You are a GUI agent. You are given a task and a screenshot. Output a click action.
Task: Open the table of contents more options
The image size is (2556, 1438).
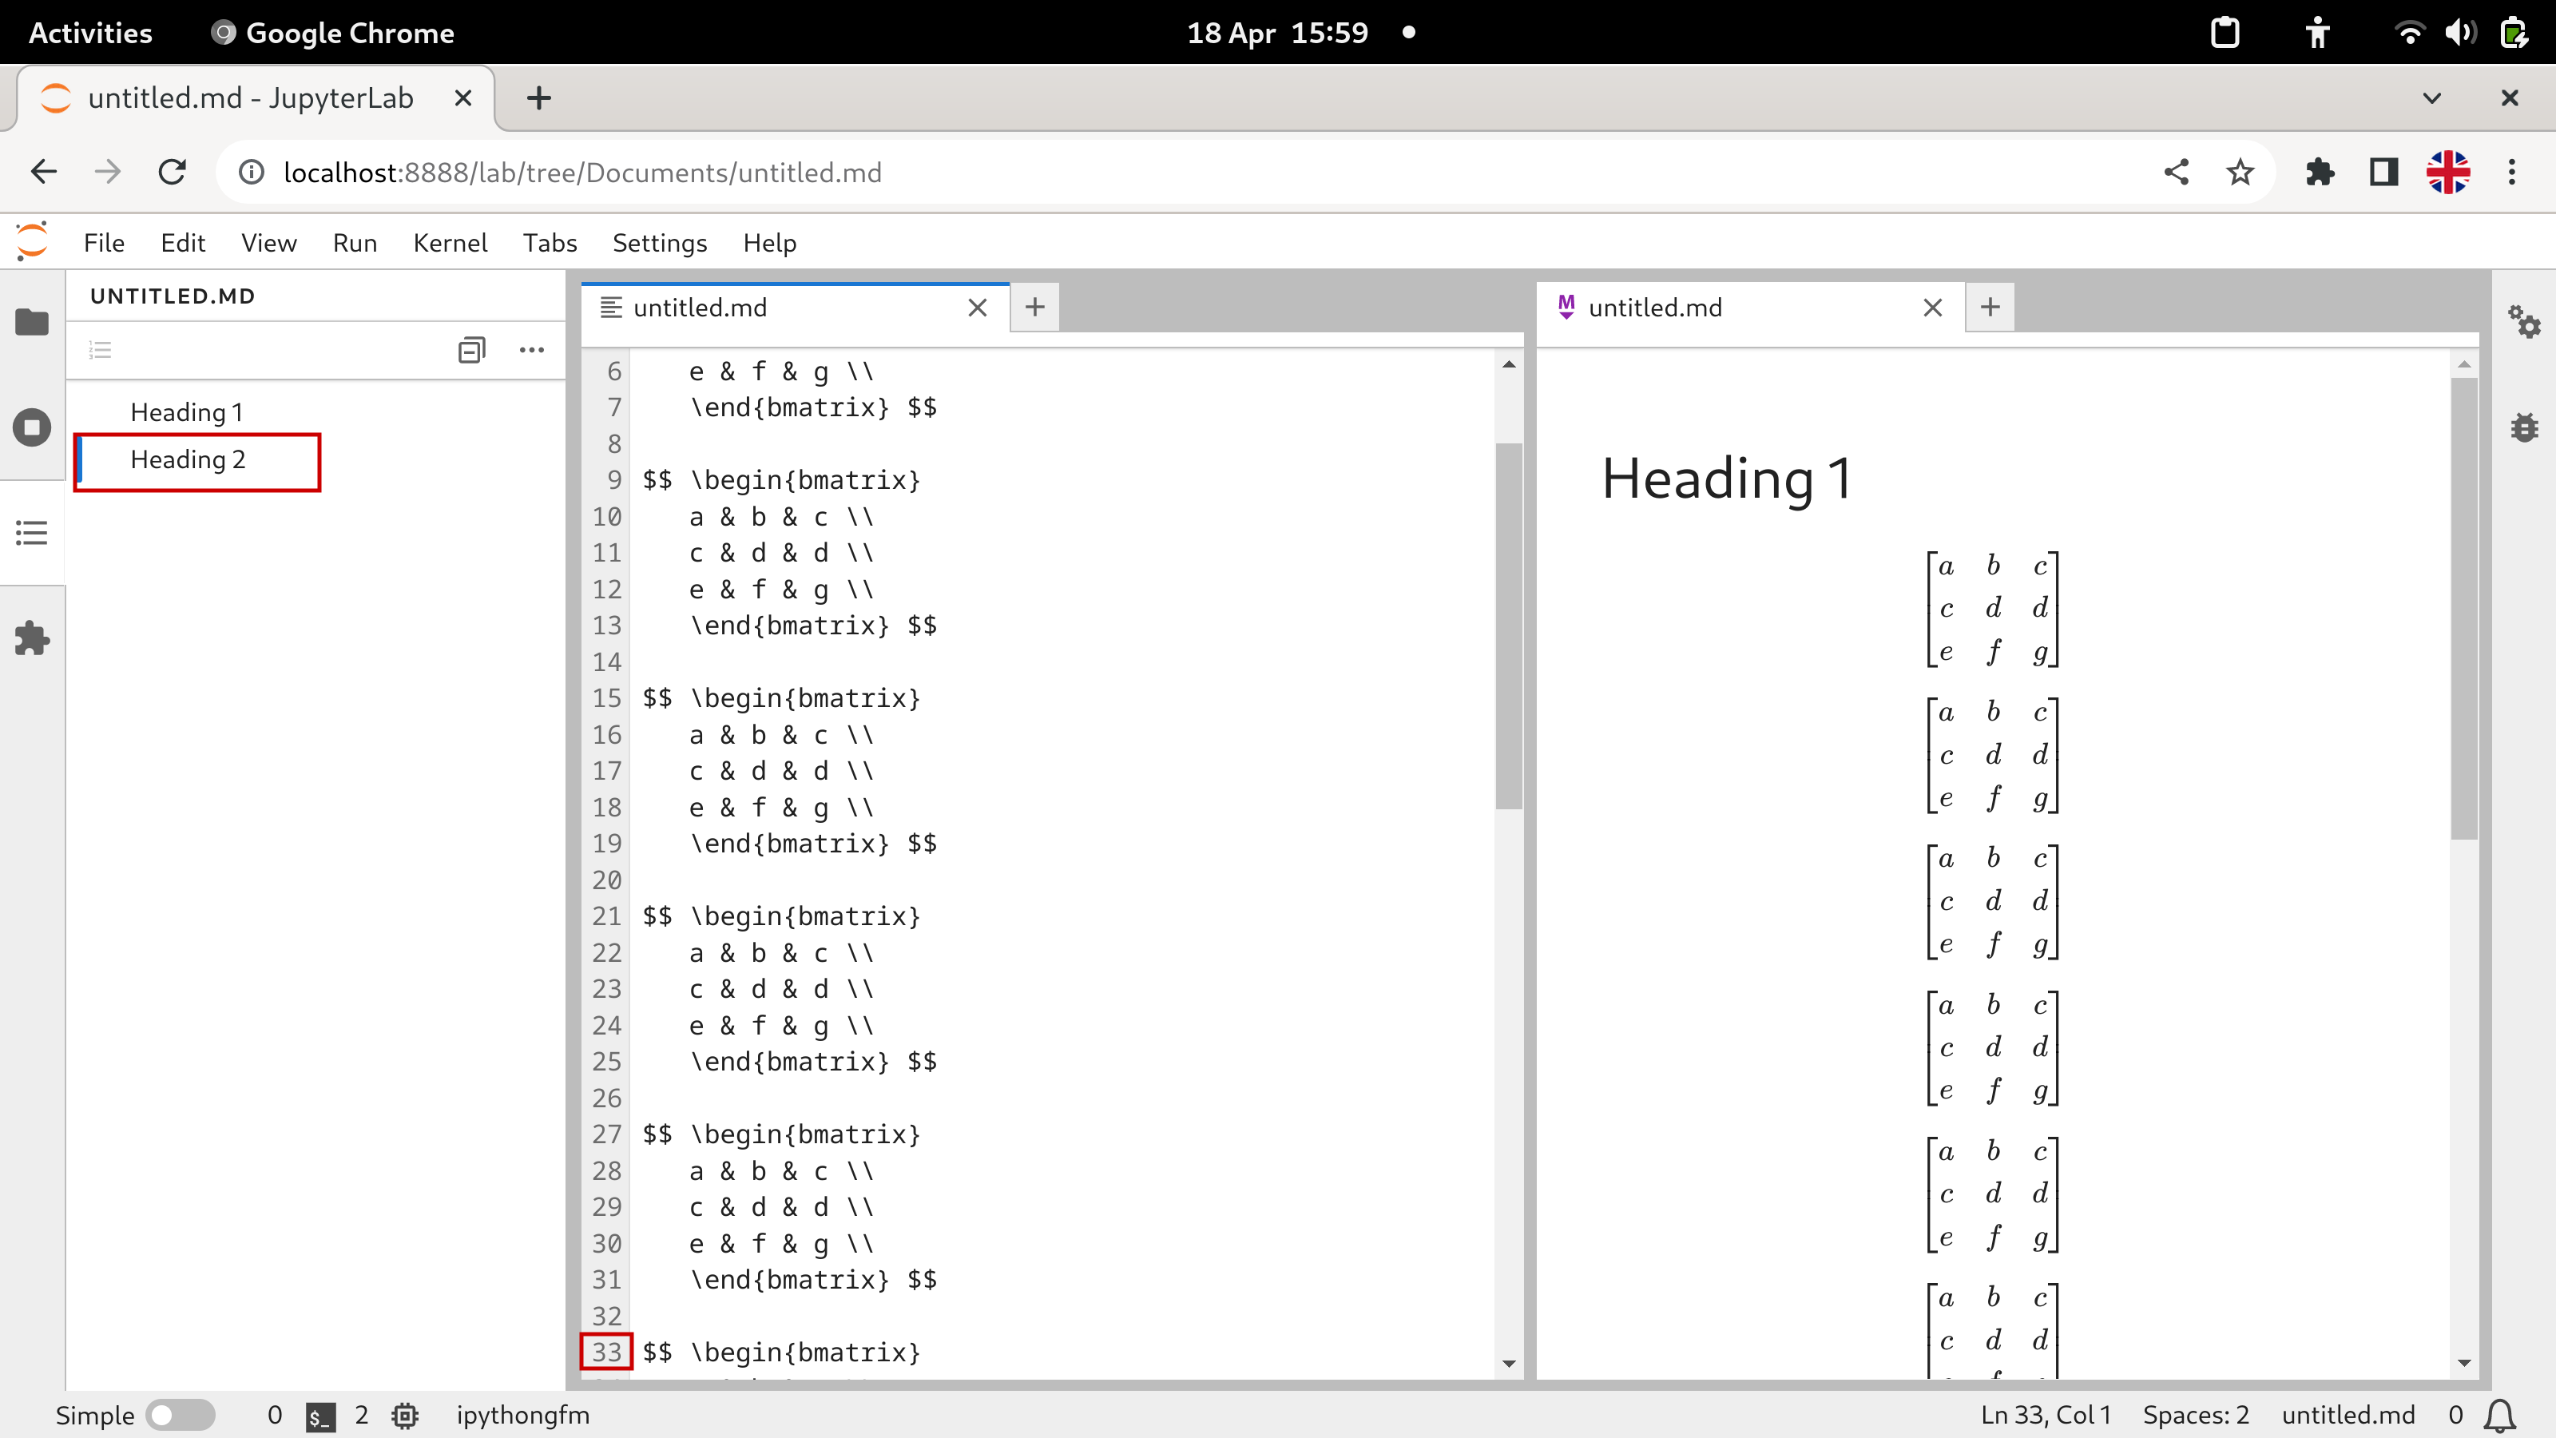pos(532,349)
